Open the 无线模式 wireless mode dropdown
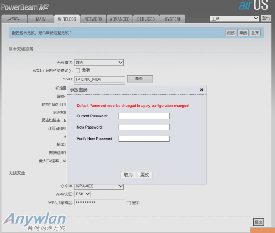275x233 pixels. [99, 63]
